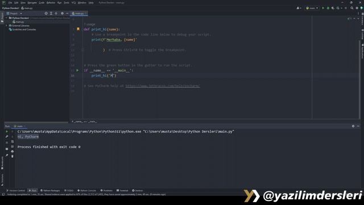Open the Navigate menu

(x=32, y=2)
